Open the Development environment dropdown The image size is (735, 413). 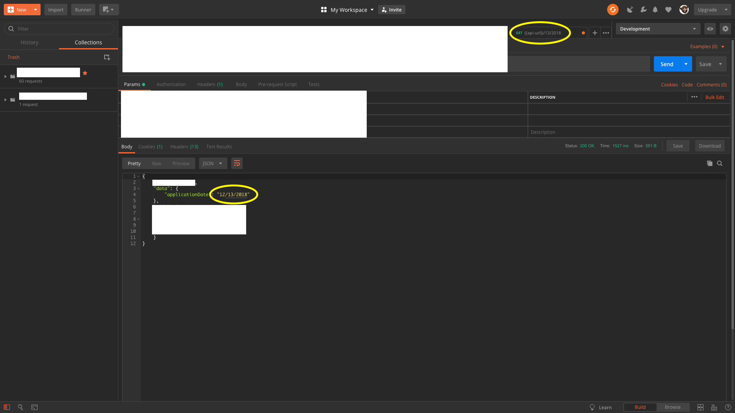point(657,29)
